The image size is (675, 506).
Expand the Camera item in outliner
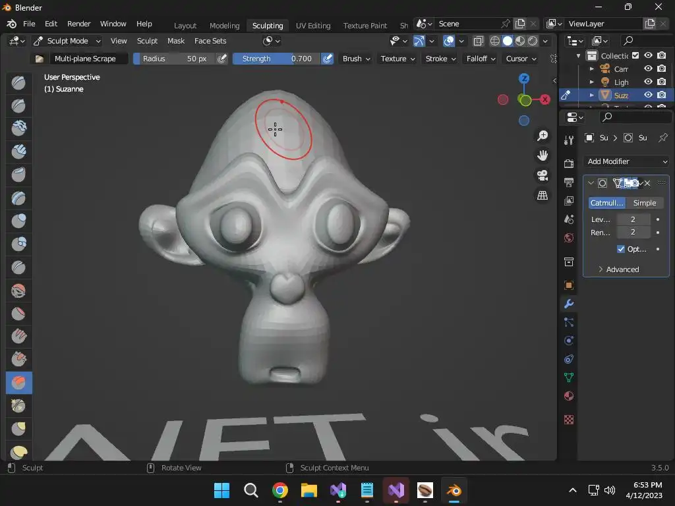tap(591, 69)
